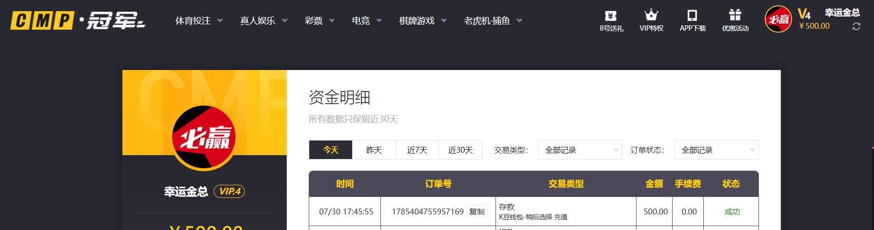Click the 资金明细 page heading

pyautogui.click(x=339, y=97)
